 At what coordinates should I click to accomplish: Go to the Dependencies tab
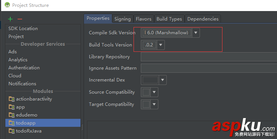(x=203, y=19)
